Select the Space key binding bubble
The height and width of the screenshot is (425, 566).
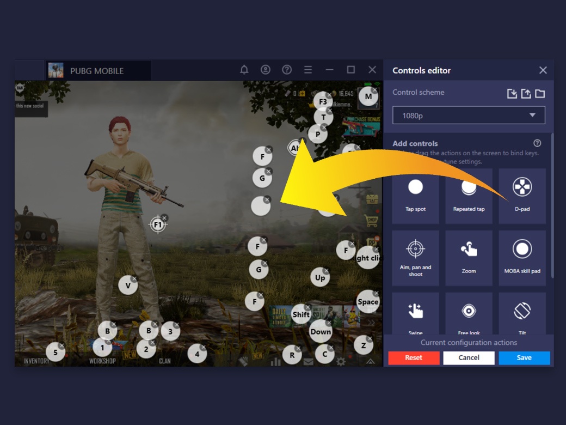(368, 302)
